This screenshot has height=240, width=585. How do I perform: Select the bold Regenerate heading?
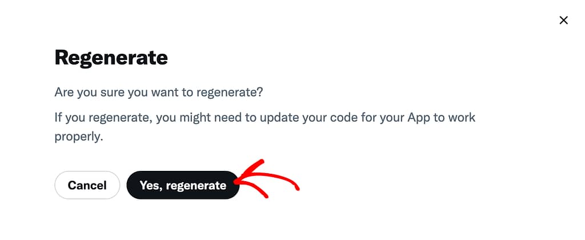point(111,58)
